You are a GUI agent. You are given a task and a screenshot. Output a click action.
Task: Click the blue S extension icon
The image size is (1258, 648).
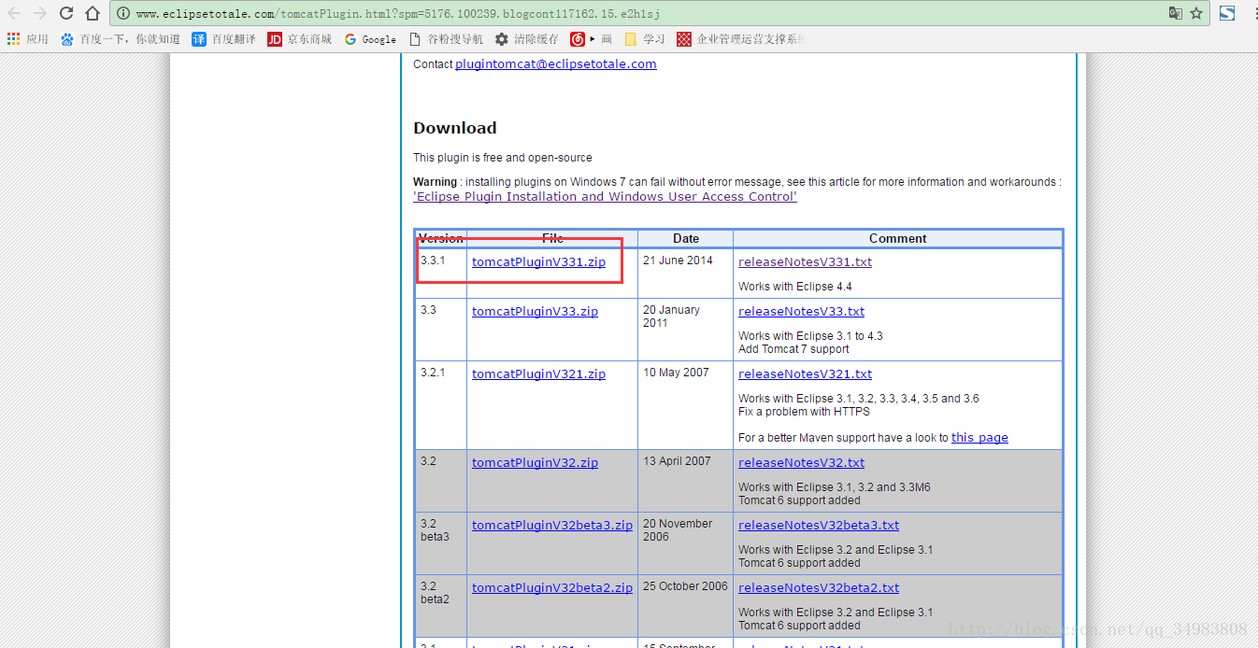point(1227,13)
